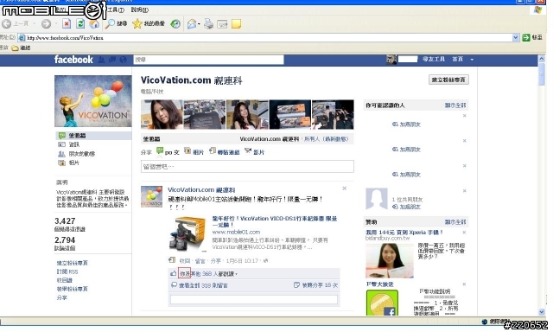Image resolution: width=553 pixels, height=332 pixels.
Task: Click the like thumbs-up icon under post
Action: click(173, 273)
